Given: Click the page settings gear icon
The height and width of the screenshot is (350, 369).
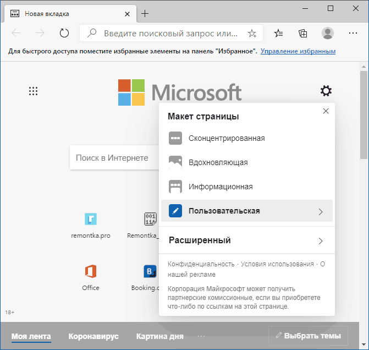Looking at the screenshot, I should [326, 91].
